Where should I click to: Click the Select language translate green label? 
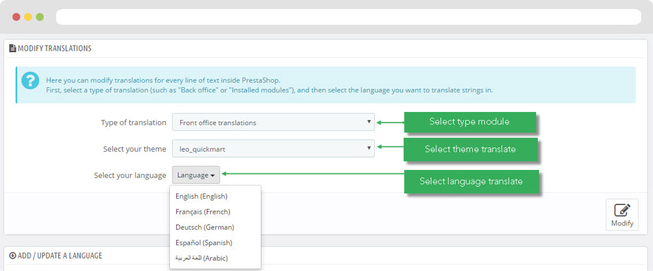(x=471, y=181)
